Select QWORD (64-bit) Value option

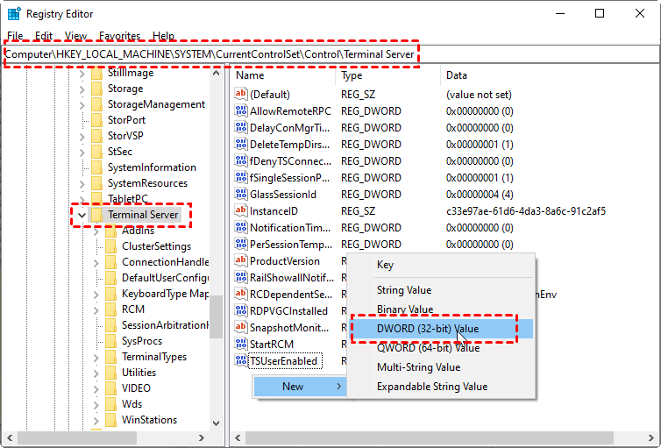[x=428, y=348]
